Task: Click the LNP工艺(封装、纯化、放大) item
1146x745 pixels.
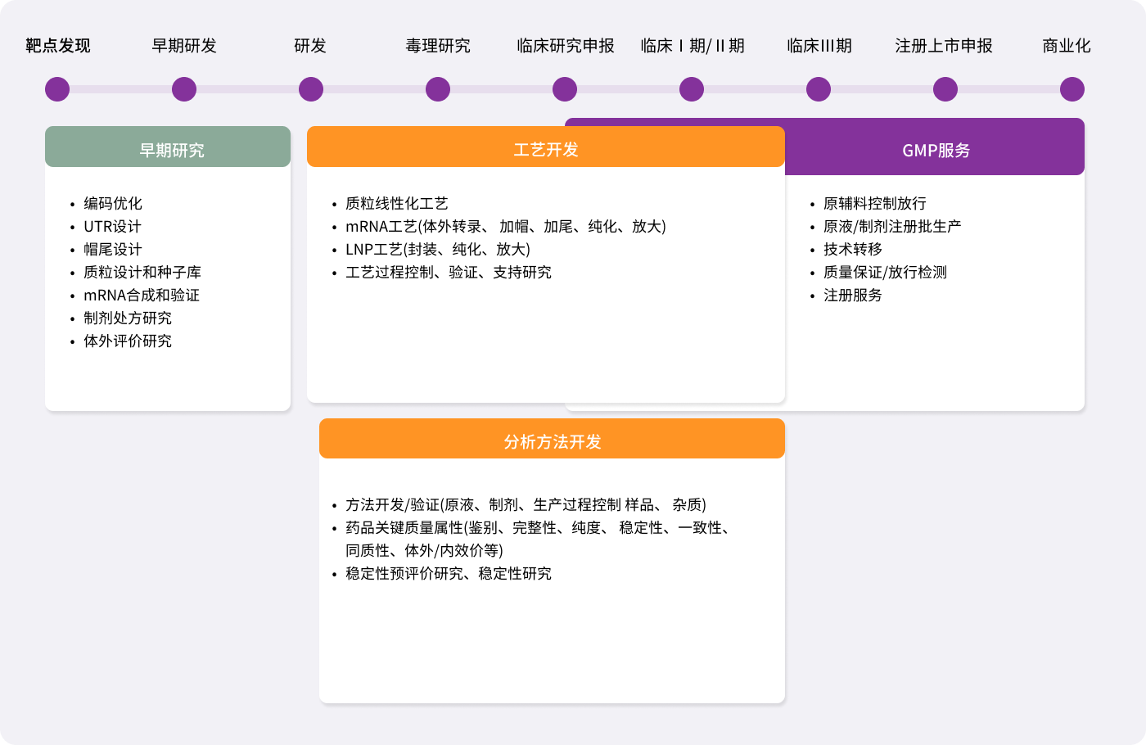Action: [438, 249]
